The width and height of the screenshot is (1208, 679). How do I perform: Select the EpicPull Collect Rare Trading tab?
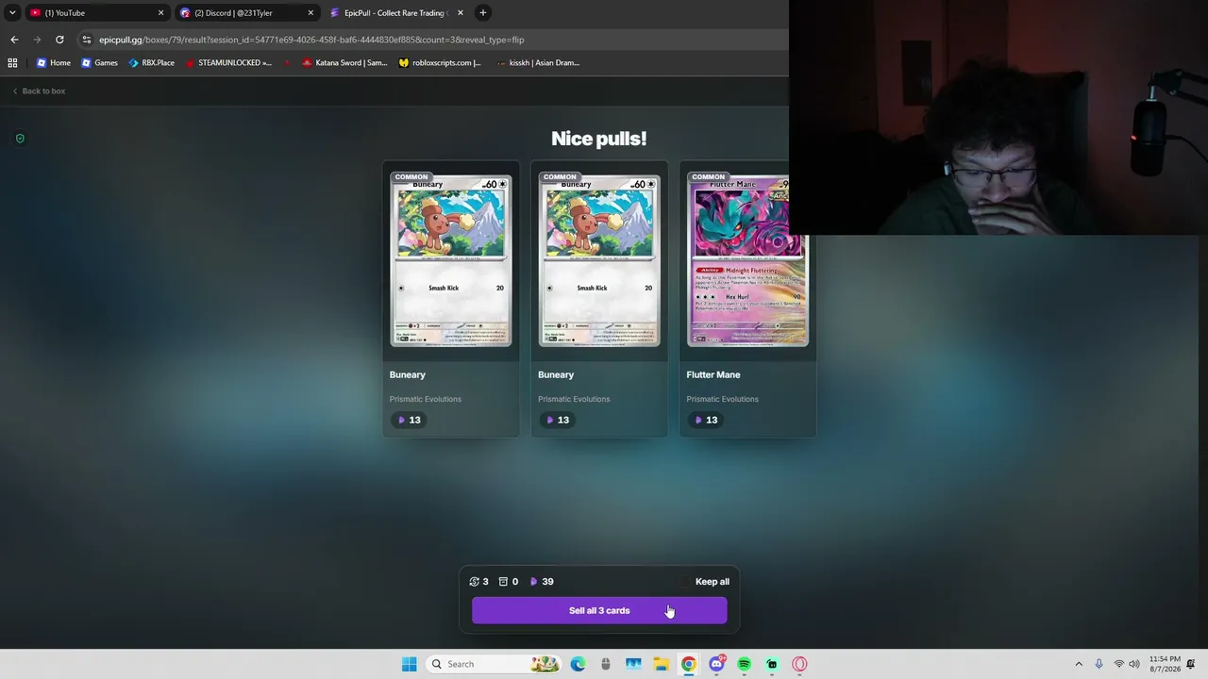click(396, 12)
